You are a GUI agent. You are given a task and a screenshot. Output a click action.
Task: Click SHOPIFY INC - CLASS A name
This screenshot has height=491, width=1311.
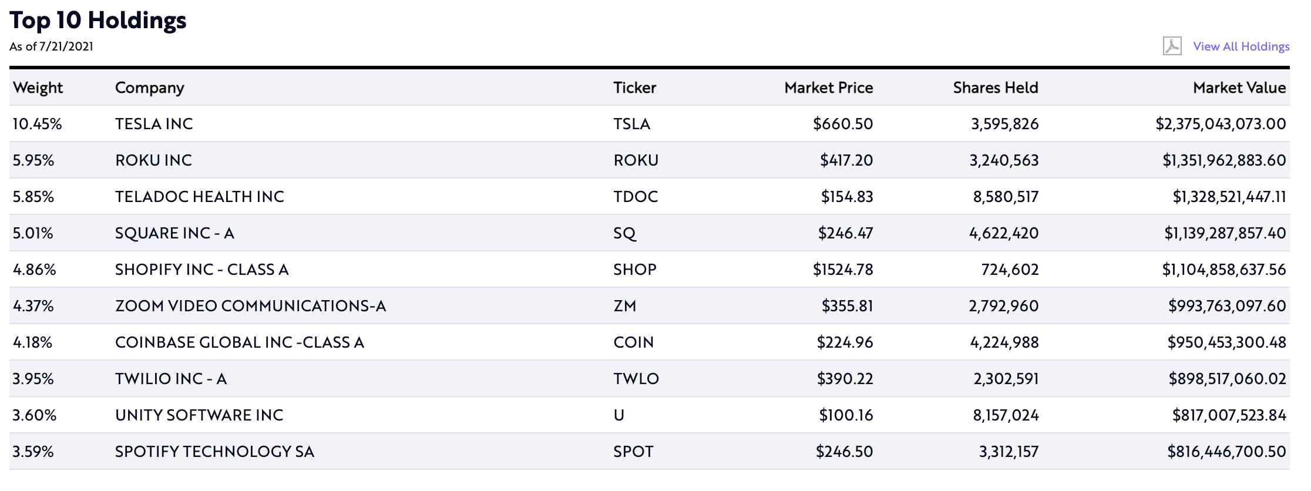click(201, 270)
